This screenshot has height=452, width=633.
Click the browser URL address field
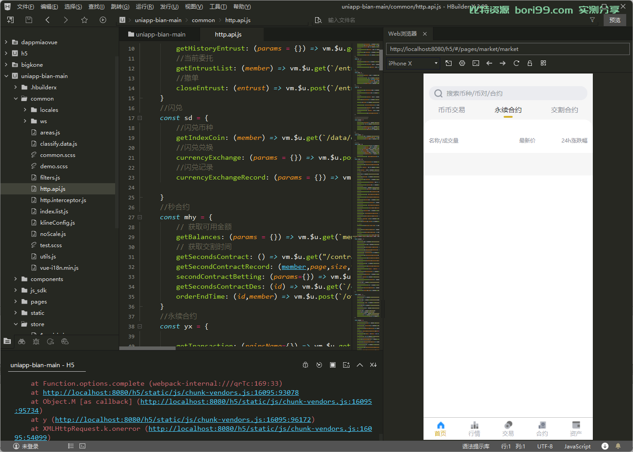point(507,49)
